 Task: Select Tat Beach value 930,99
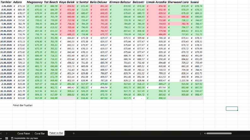point(51,98)
